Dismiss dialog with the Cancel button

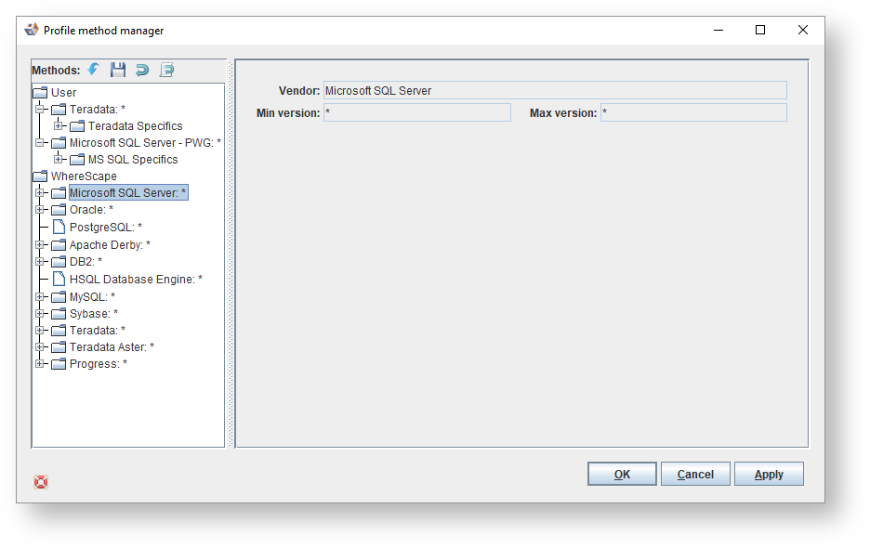[x=695, y=475]
